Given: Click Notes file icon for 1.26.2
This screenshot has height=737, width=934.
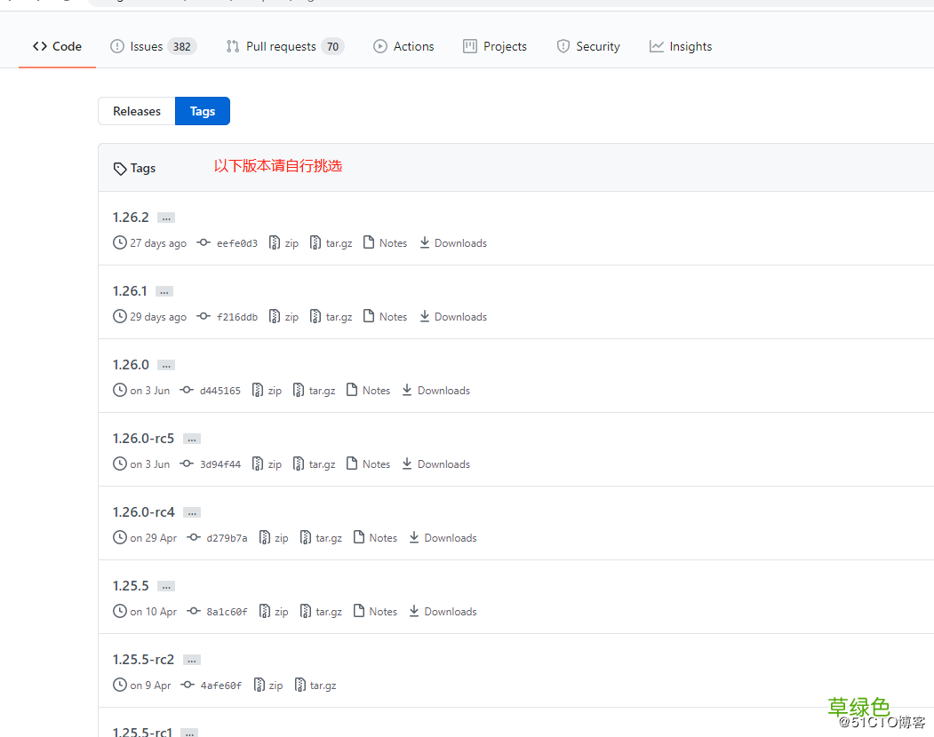Looking at the screenshot, I should tap(369, 243).
